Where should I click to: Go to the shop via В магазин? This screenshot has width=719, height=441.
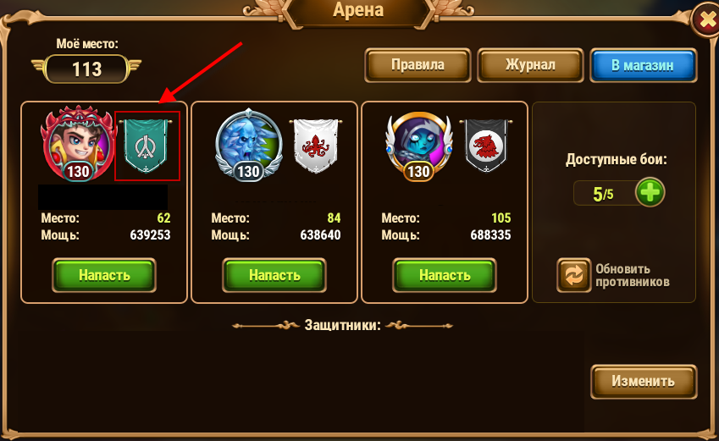click(x=643, y=65)
